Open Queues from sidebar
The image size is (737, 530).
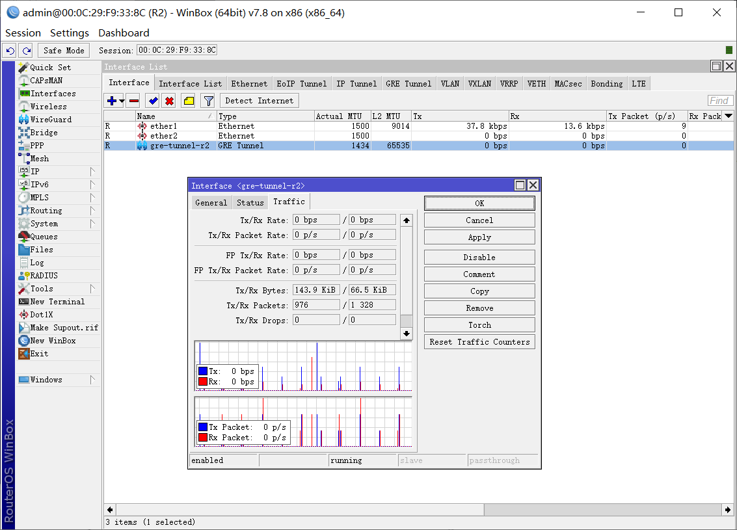click(44, 237)
